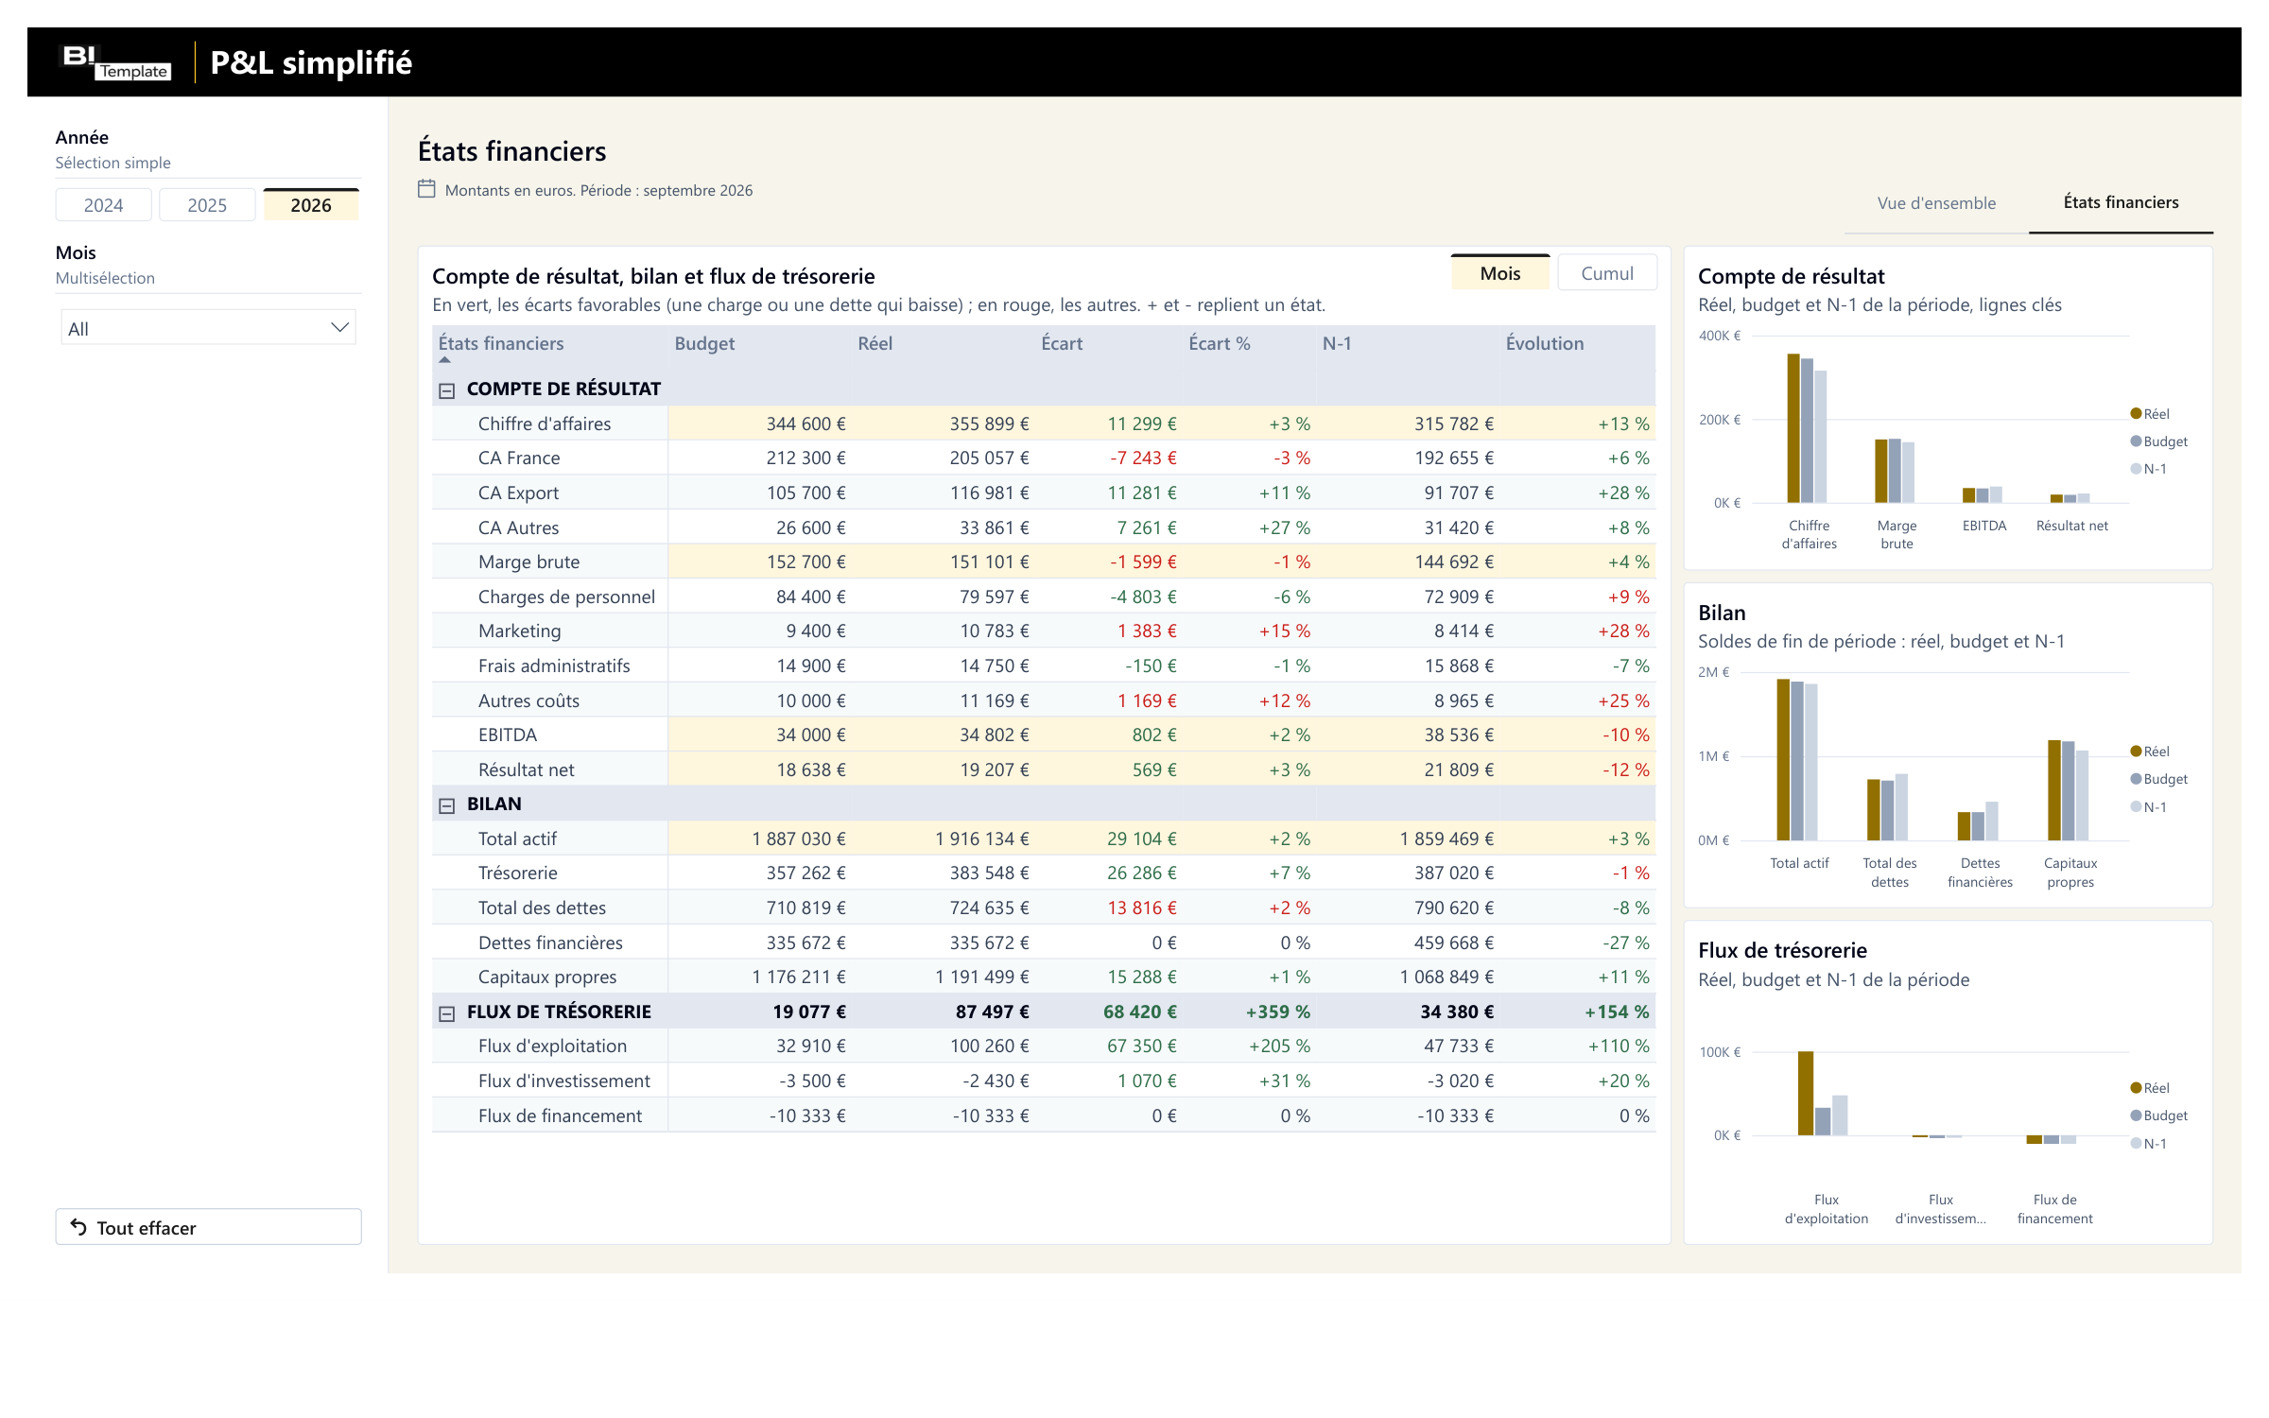Click N-1 legend swatch in Flux de trésorerie chart
This screenshot has width=2269, height=1418.
2135,1143
